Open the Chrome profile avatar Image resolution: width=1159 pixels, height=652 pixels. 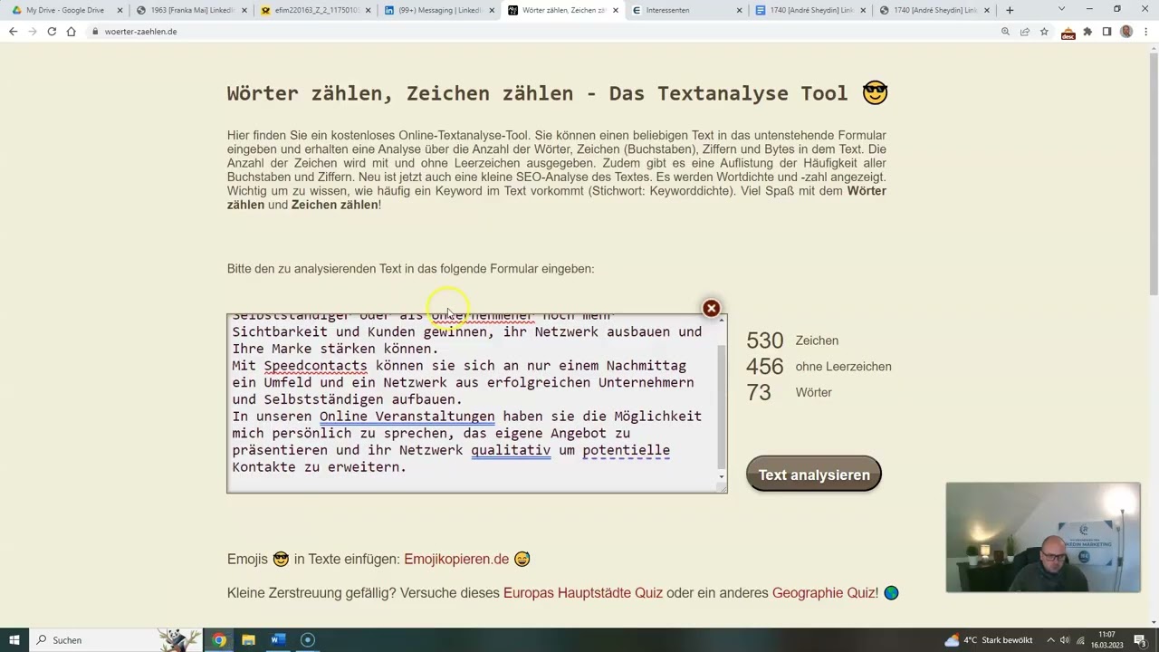pos(1126,31)
